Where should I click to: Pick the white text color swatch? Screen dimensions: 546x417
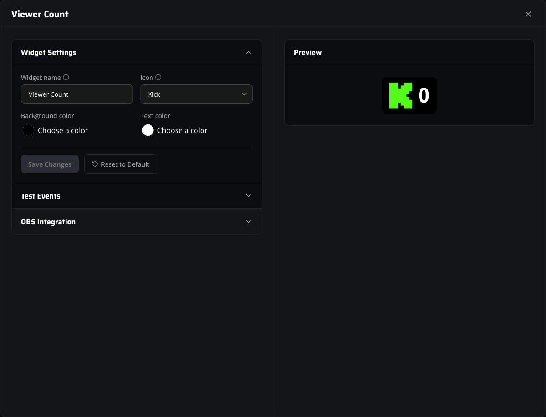[x=148, y=130]
